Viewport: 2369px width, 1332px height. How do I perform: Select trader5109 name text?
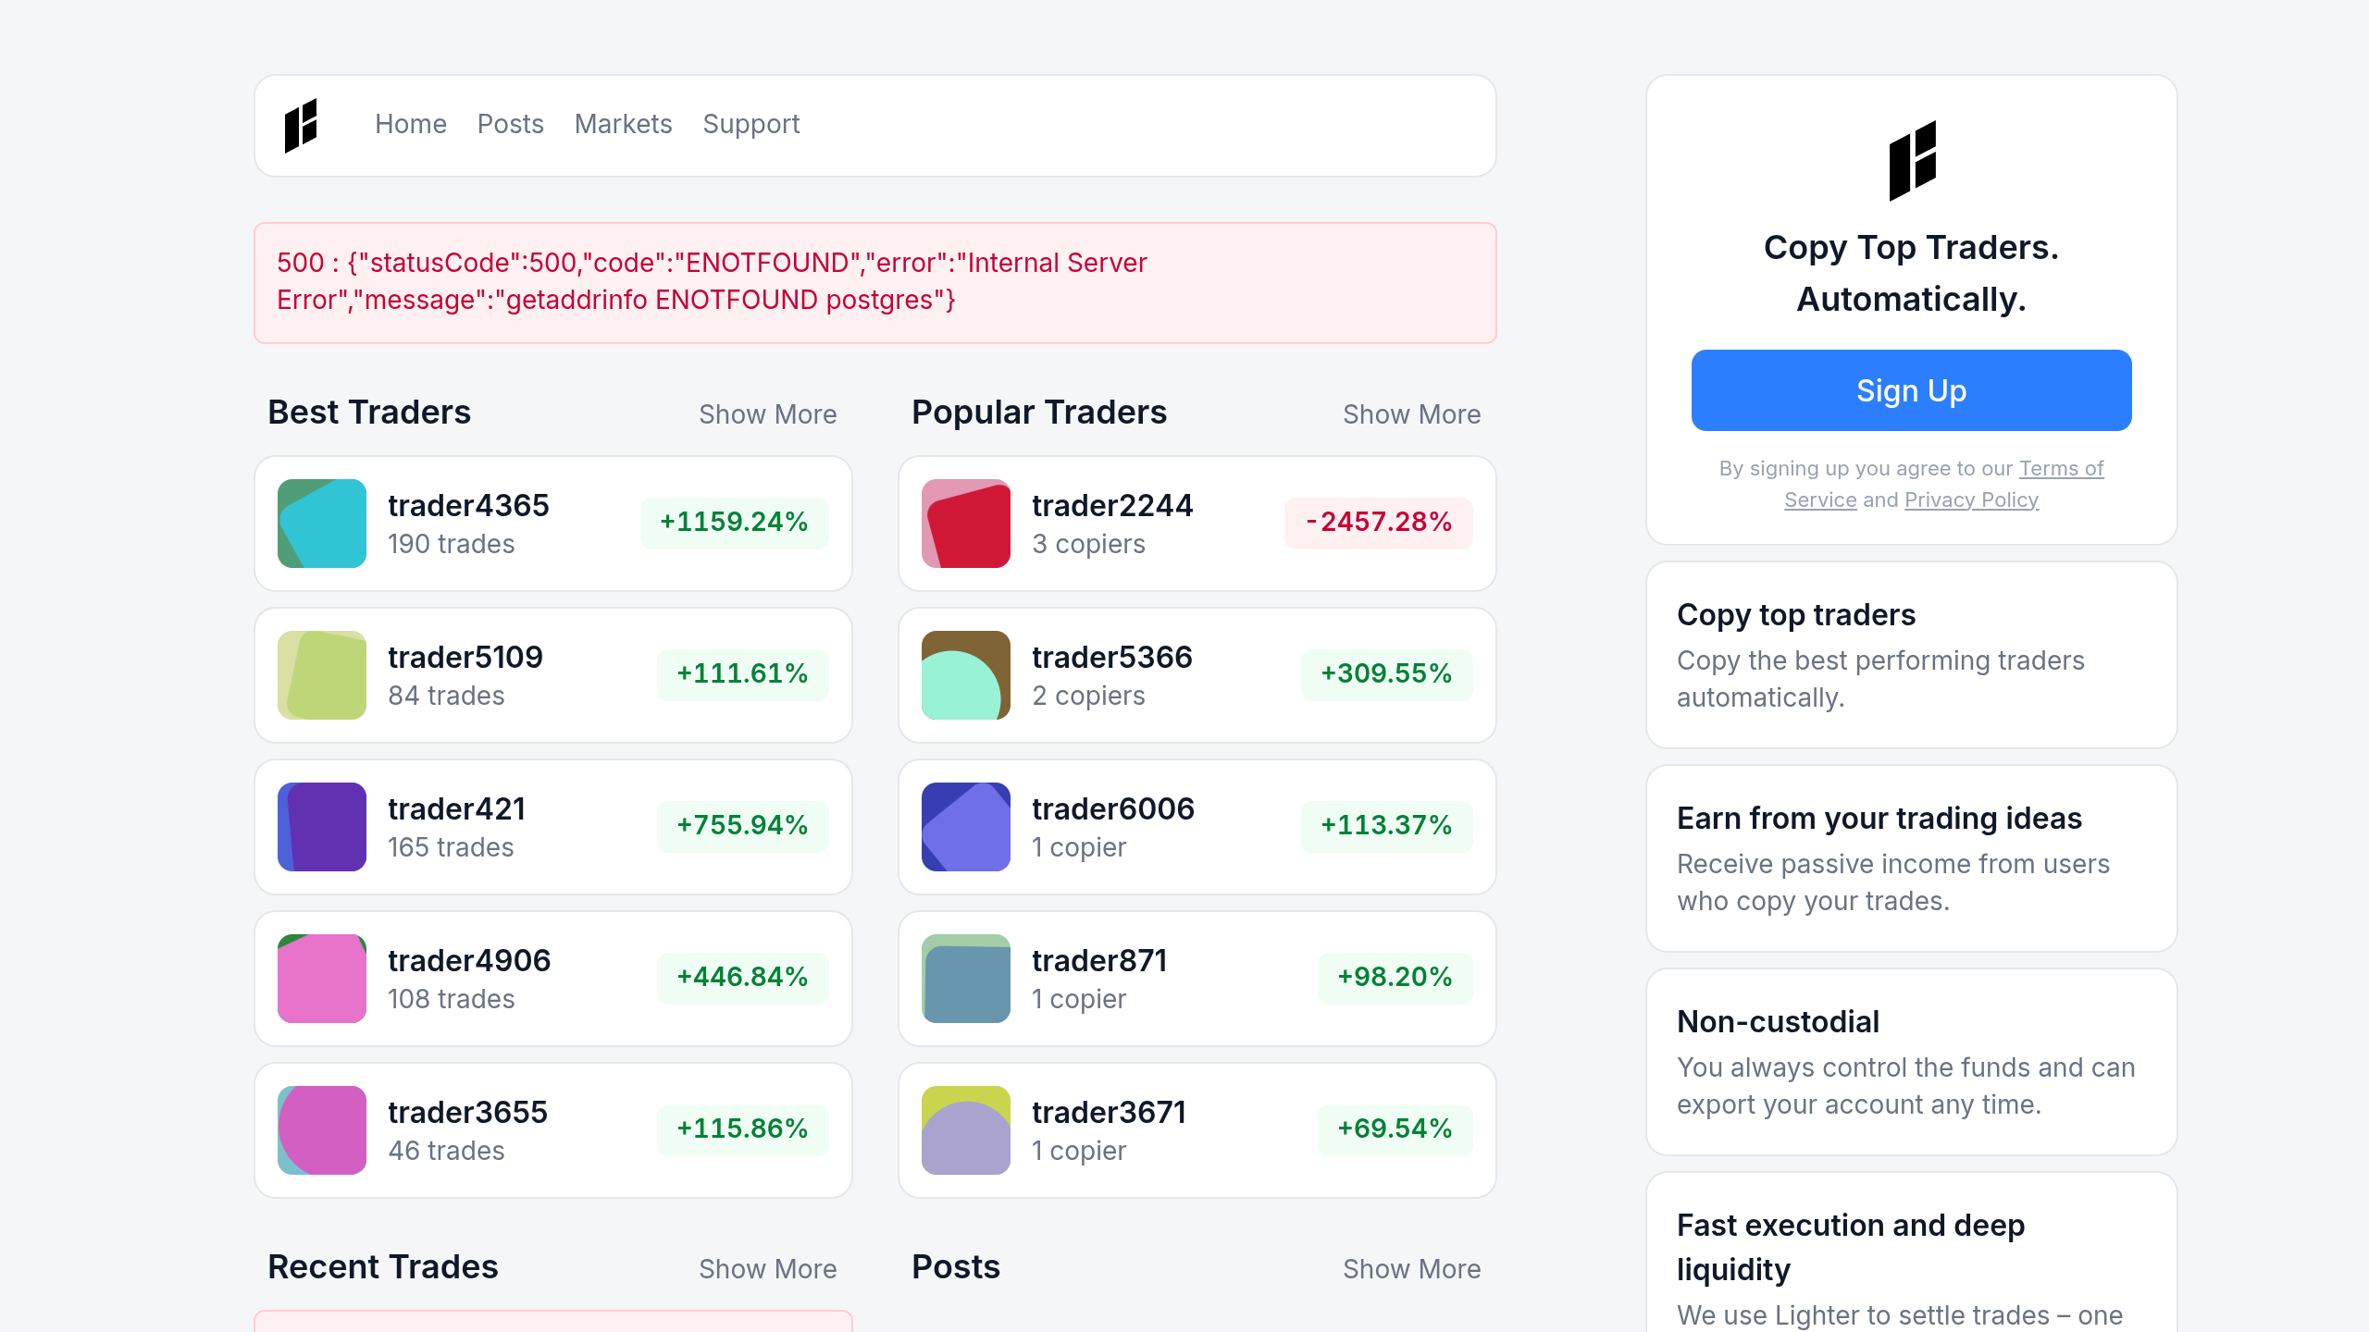coord(465,658)
